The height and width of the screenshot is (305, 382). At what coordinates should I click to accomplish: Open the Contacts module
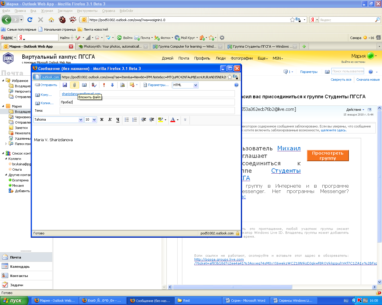(x=26, y=276)
